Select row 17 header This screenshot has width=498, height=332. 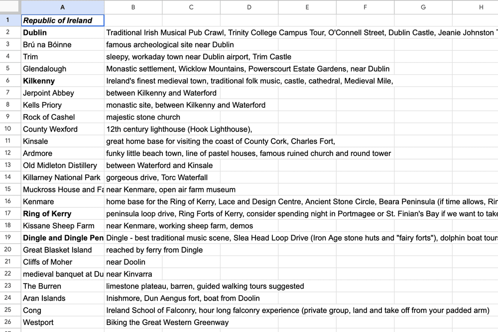click(10, 214)
